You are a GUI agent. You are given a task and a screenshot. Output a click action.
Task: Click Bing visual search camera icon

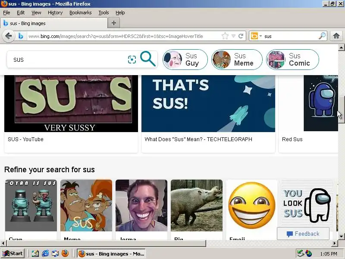pyautogui.click(x=132, y=60)
